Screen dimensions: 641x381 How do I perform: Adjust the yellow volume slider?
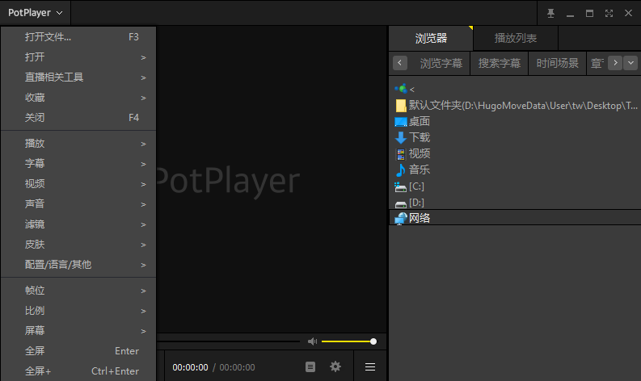pos(348,341)
